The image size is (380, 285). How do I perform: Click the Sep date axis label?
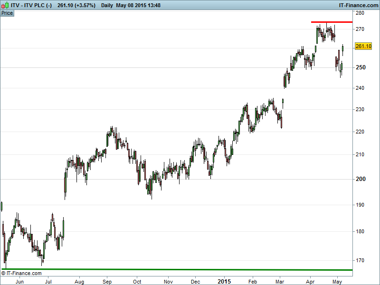(107, 282)
